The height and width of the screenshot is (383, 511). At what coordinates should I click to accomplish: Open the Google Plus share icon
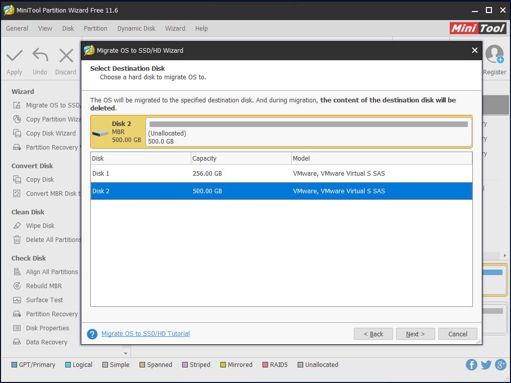click(500, 365)
